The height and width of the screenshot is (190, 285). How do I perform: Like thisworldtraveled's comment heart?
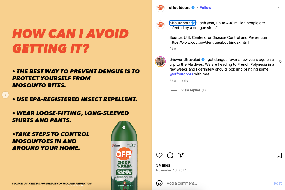pyautogui.click(x=281, y=61)
